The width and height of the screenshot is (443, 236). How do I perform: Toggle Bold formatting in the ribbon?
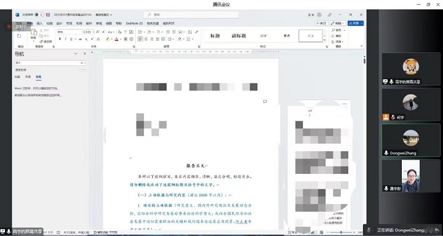click(x=60, y=39)
